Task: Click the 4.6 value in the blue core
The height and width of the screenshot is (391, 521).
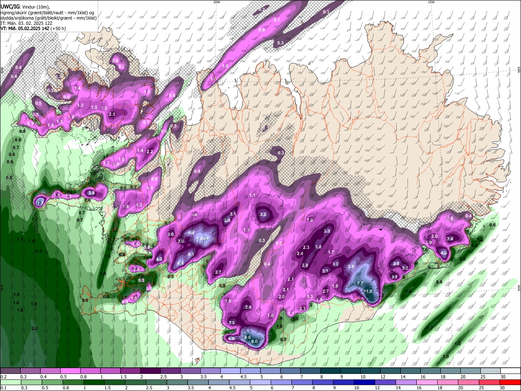Action: point(199,238)
